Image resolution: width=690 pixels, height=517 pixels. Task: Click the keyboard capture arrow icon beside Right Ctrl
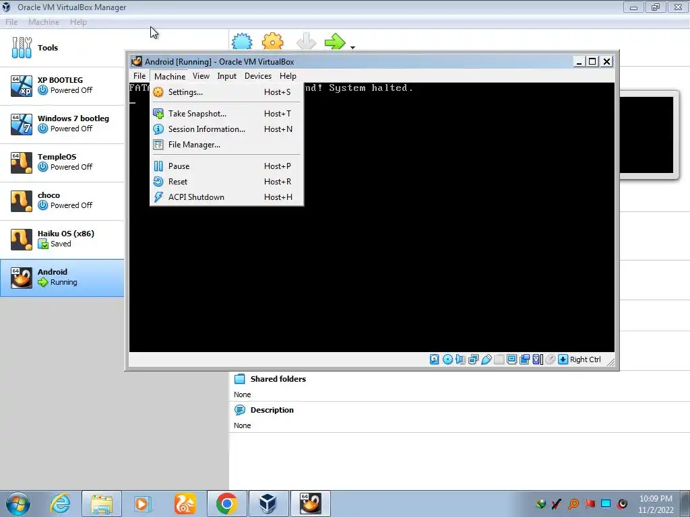point(563,359)
